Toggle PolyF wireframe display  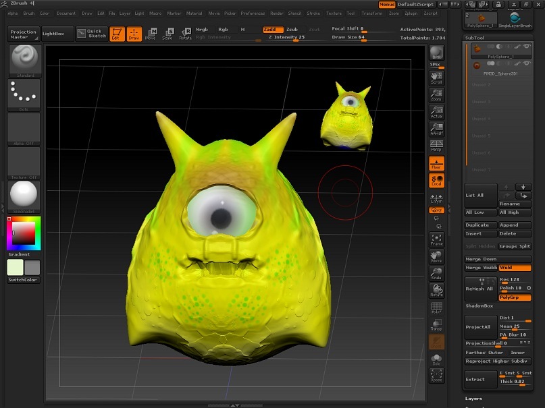pos(436,308)
